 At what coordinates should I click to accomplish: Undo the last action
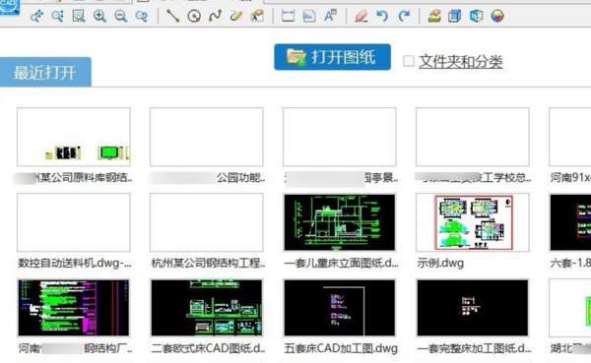(382, 16)
